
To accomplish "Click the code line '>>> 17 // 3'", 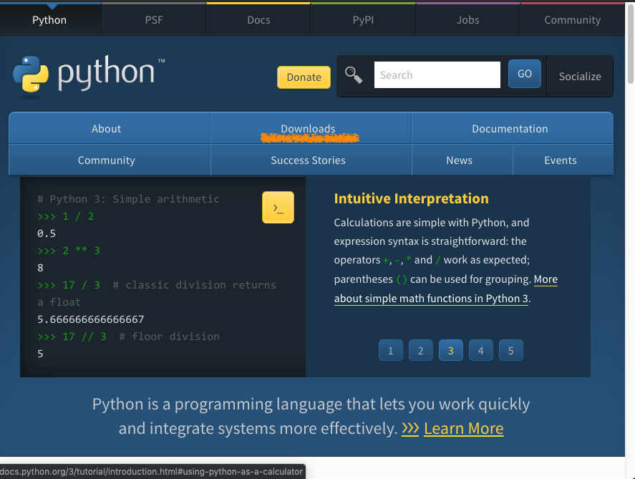I will (72, 337).
